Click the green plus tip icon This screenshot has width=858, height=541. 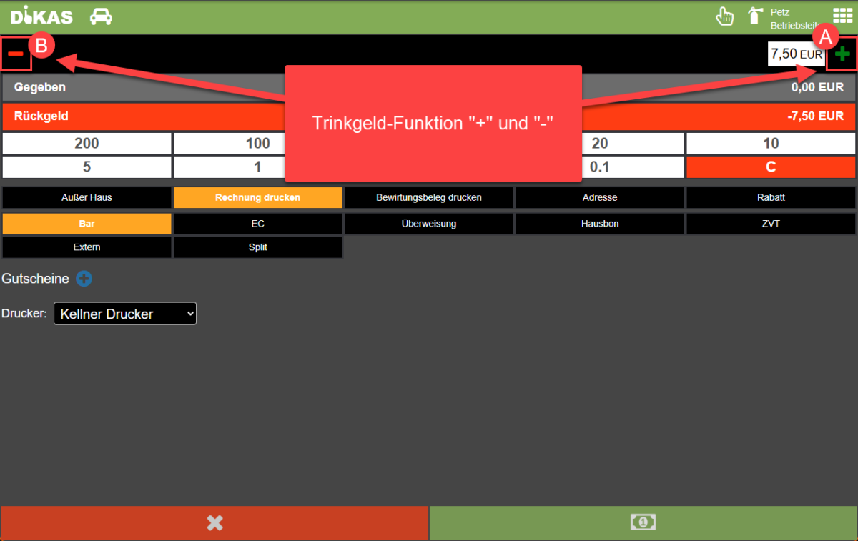(842, 54)
